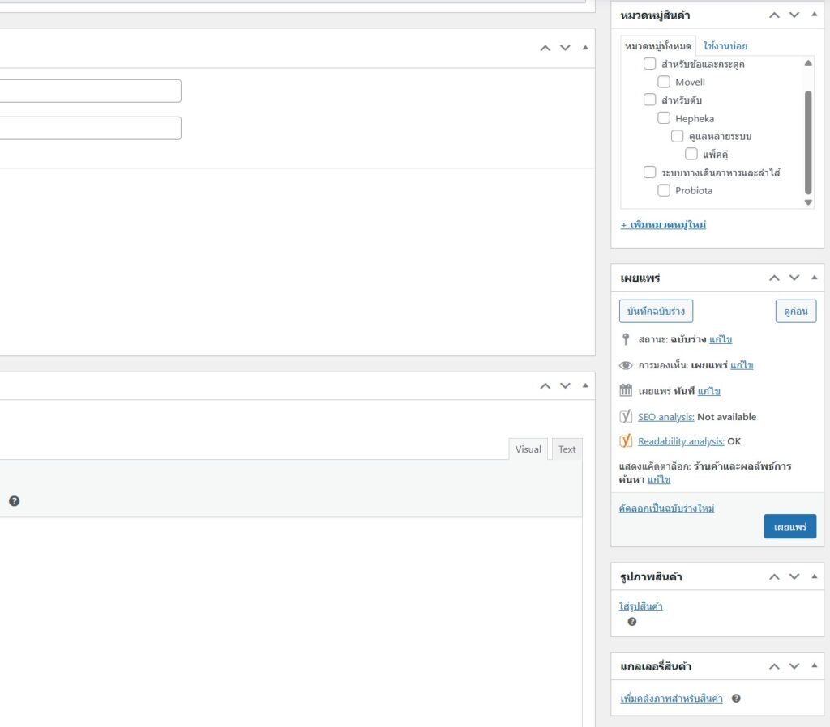The height and width of the screenshot is (727, 830).
Task: Click help icon under product image link
Action: tap(631, 622)
